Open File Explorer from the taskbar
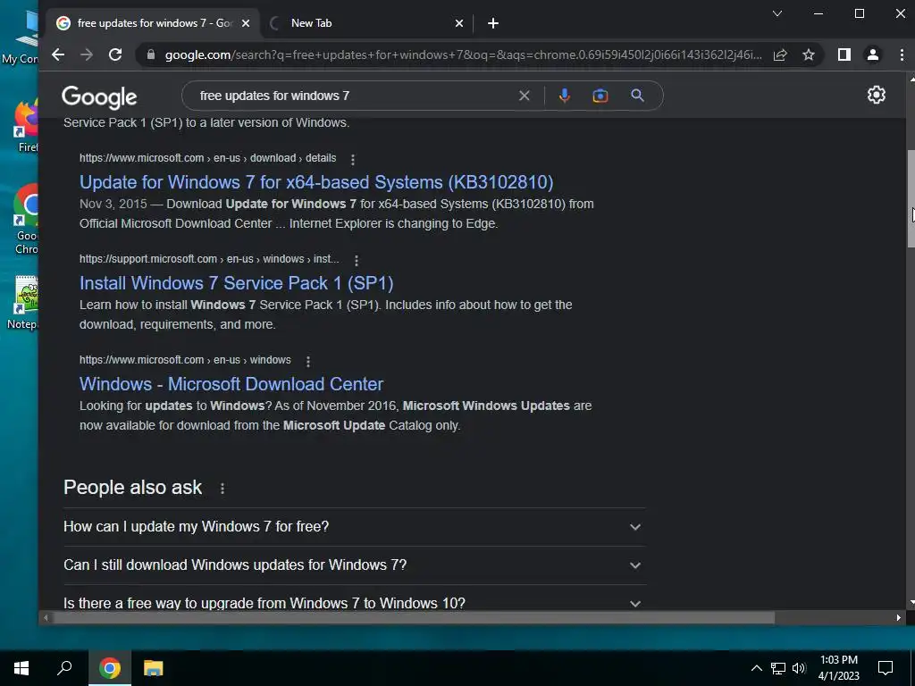 click(x=154, y=668)
